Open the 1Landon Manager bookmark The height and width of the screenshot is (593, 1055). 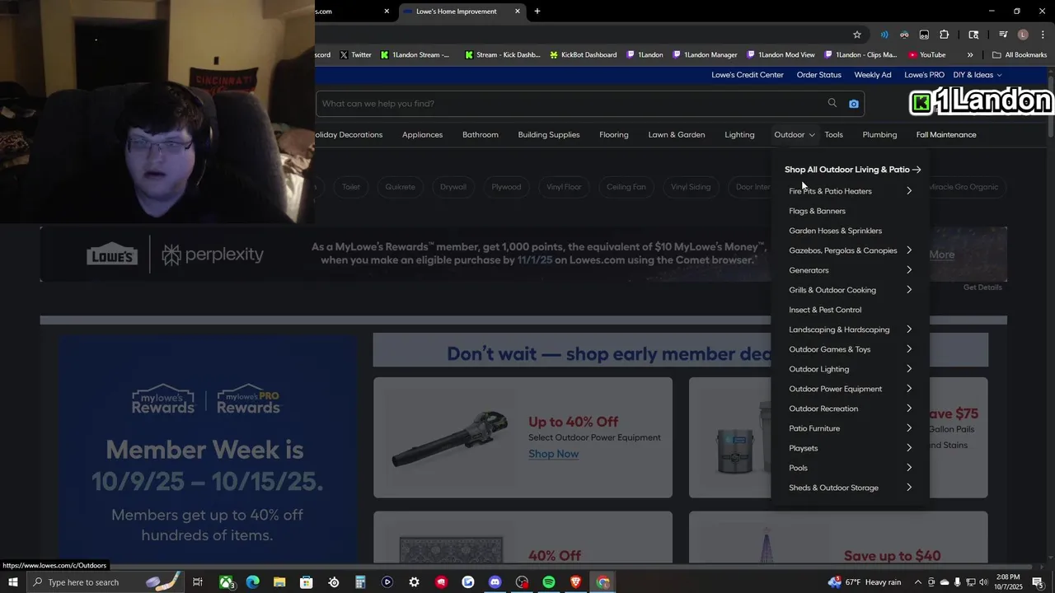point(706,55)
